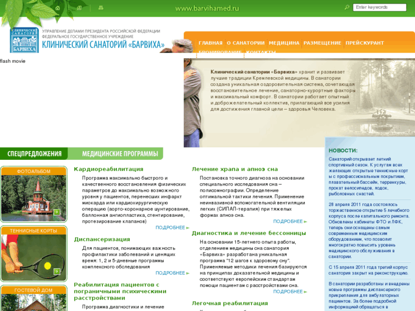Open the Кардиореабилитация heading link
The height and width of the screenshot is (311, 415).
[108, 169]
